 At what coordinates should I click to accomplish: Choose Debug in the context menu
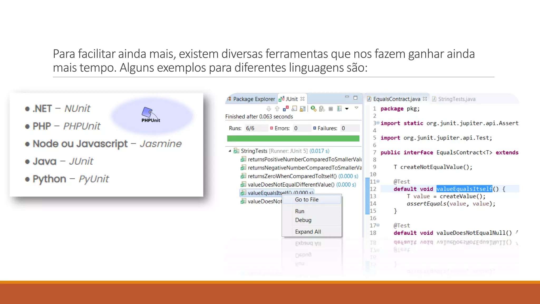(x=312, y=220)
